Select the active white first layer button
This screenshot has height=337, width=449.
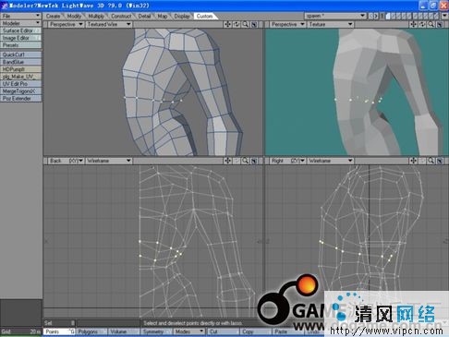388,16
